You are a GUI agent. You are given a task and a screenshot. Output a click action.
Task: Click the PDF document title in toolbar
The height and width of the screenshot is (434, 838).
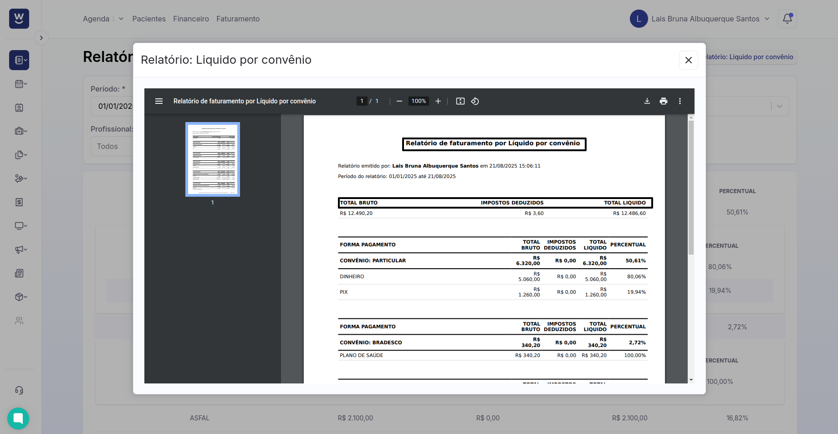pos(245,101)
